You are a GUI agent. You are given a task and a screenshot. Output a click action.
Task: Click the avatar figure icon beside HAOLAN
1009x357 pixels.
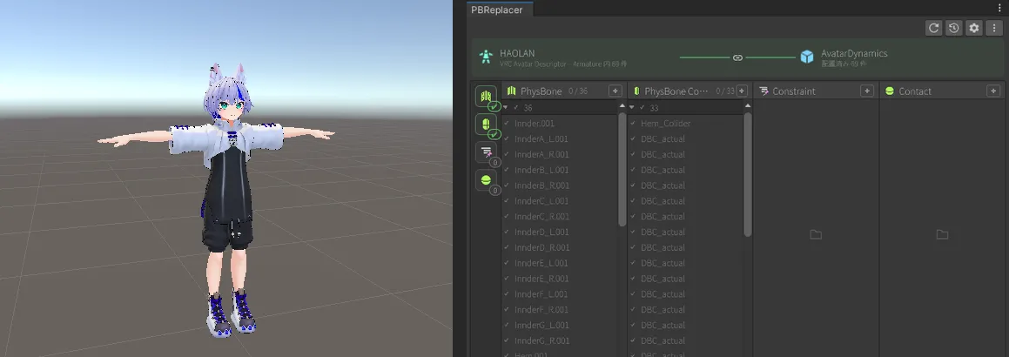click(x=486, y=57)
